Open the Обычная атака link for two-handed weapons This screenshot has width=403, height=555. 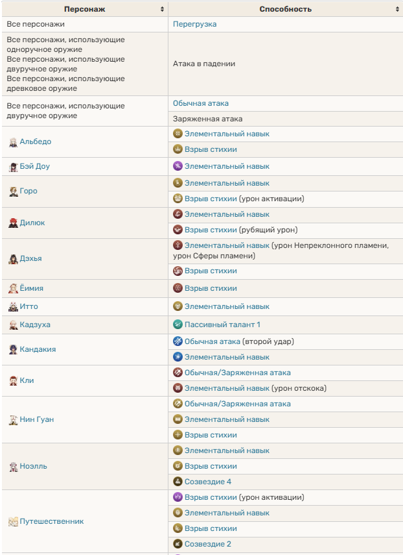click(x=201, y=103)
